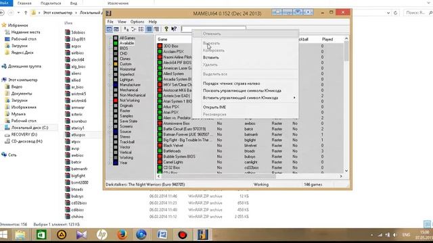Switch to Large Icons view toolbar icon
This screenshot has height=243, width=433.
click(x=127, y=29)
